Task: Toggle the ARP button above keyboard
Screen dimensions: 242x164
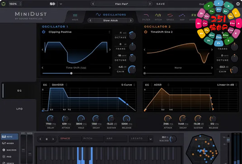Action: click(x=116, y=139)
